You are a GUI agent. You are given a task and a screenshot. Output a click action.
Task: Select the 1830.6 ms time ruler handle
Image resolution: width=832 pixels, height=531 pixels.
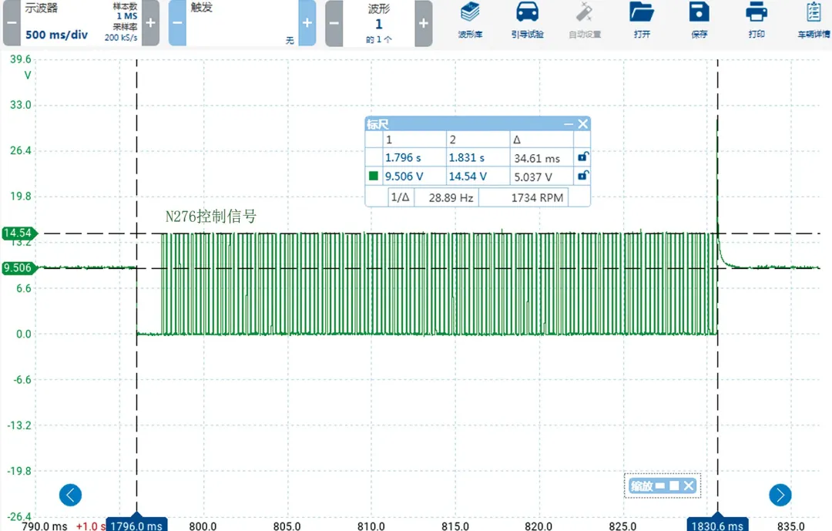[718, 524]
